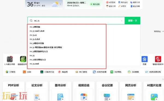Open the red 智能炒股软件 icon
The width and height of the screenshot is (164, 101).
tap(158, 59)
